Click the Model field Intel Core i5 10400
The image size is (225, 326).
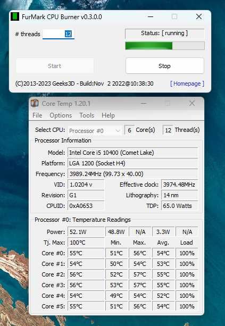132,153
